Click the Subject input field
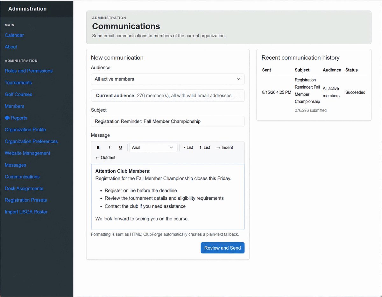Image resolution: width=382 pixels, height=297 pixels. tap(168, 121)
